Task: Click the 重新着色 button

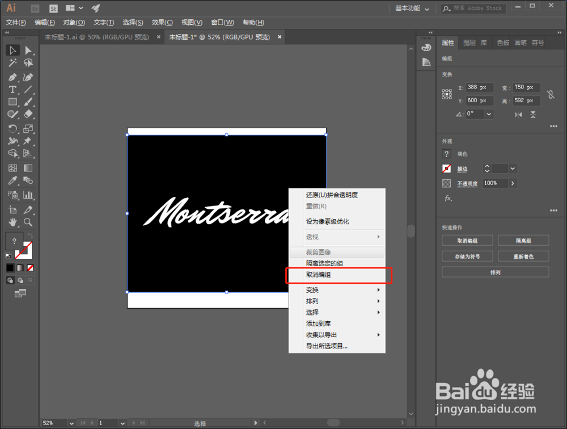Action: pyautogui.click(x=523, y=256)
